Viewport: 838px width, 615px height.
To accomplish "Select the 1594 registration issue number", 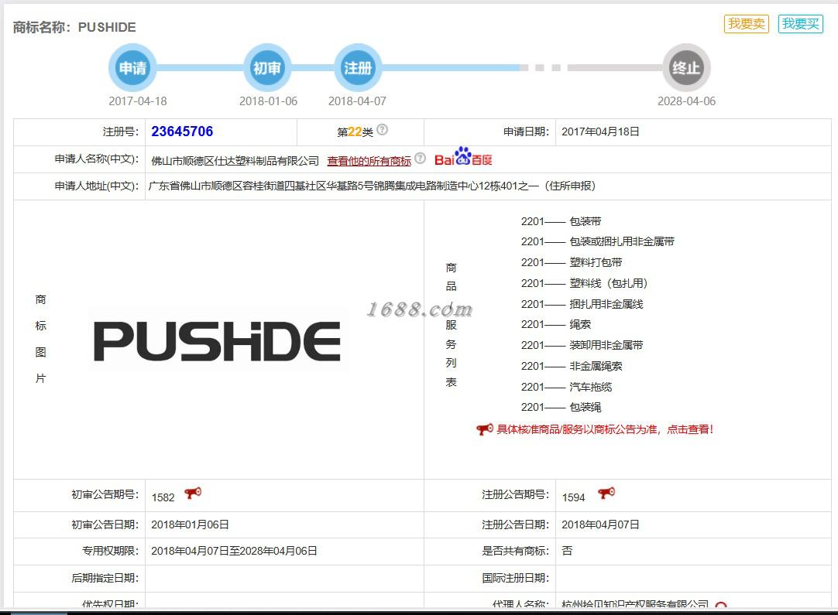I will pos(573,497).
